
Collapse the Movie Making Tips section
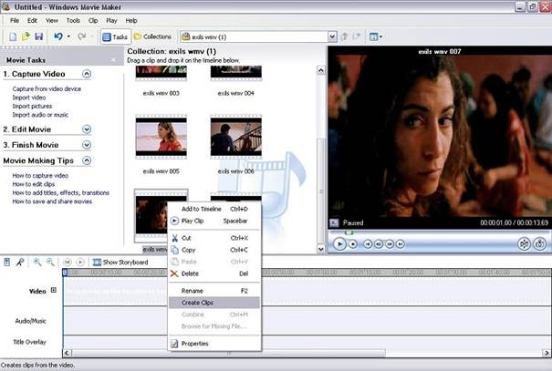(87, 160)
